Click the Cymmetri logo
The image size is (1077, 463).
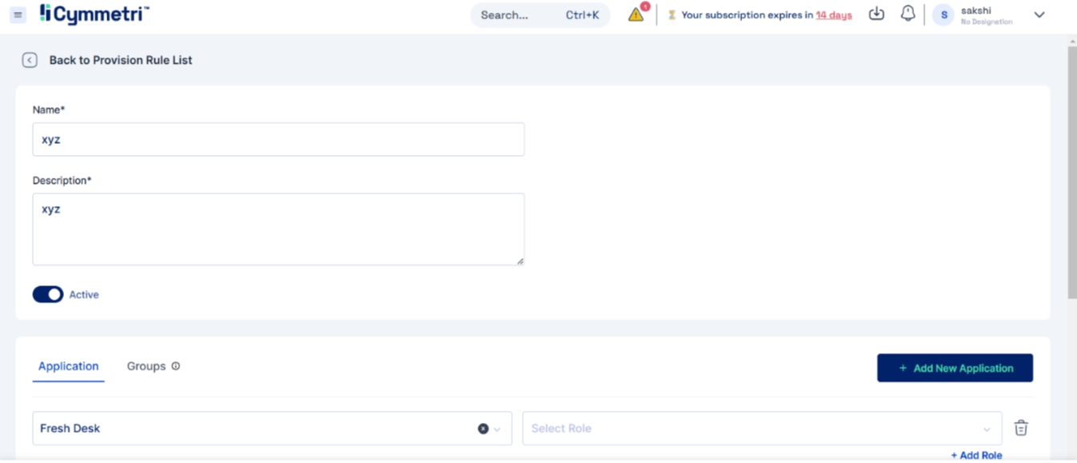[x=94, y=14]
